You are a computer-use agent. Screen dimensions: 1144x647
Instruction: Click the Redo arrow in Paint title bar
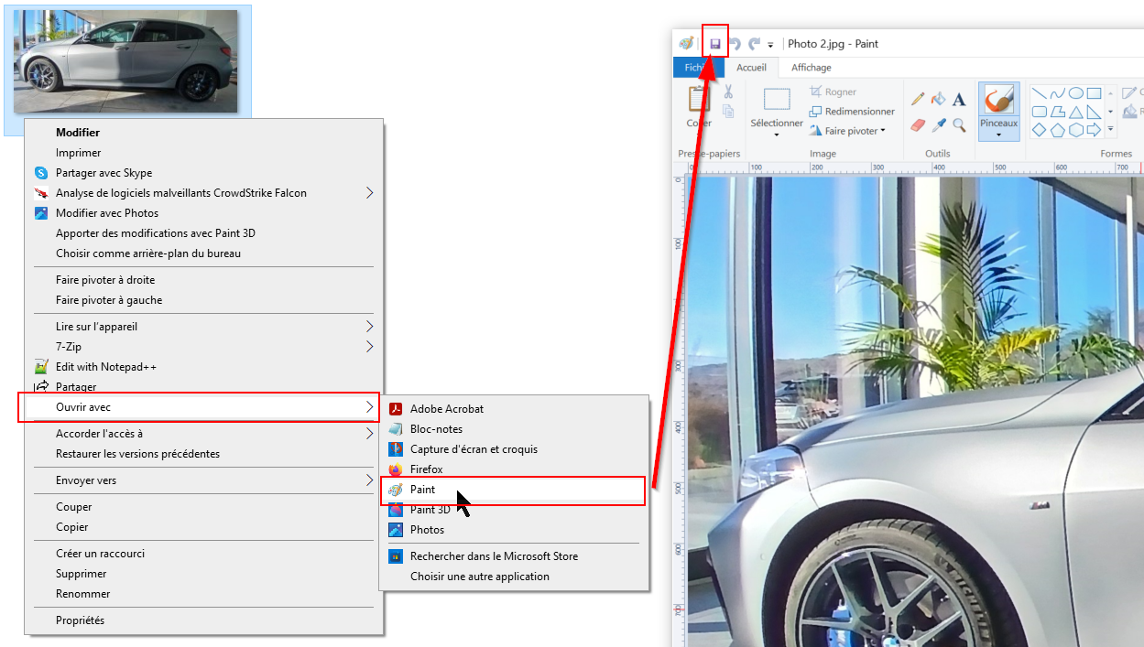pos(755,44)
